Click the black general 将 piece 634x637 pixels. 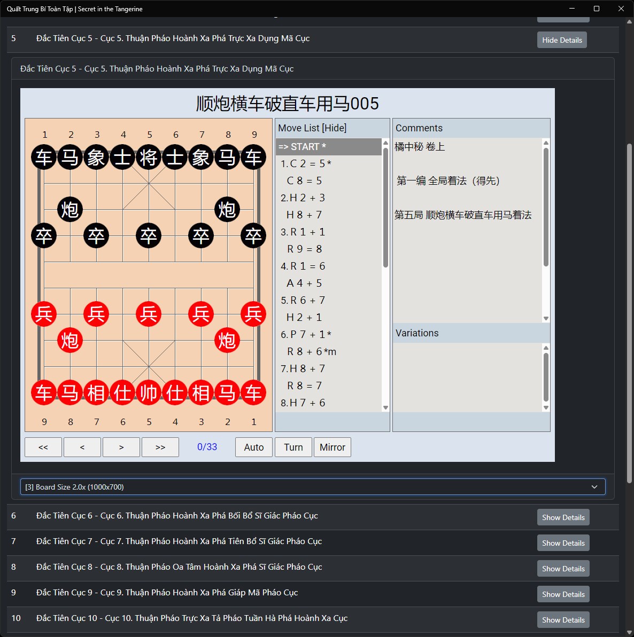pos(149,157)
